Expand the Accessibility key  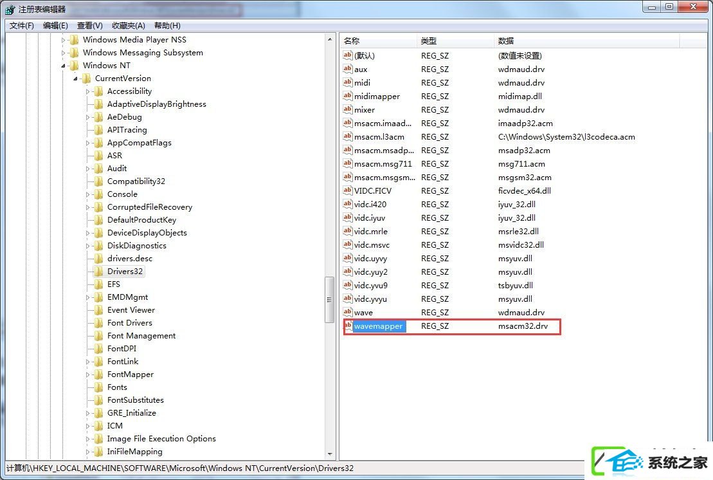(88, 91)
